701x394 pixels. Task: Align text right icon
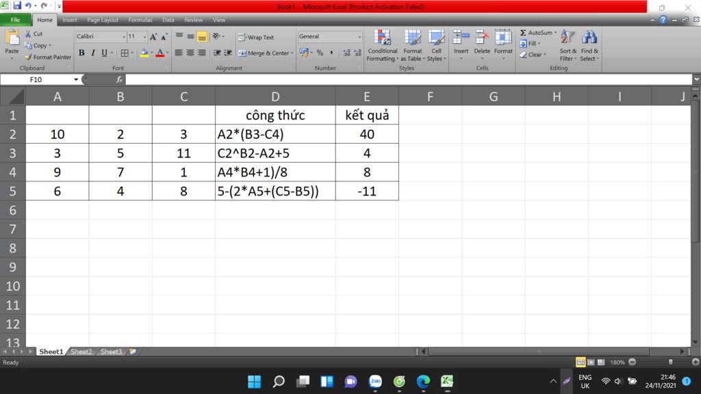[202, 53]
